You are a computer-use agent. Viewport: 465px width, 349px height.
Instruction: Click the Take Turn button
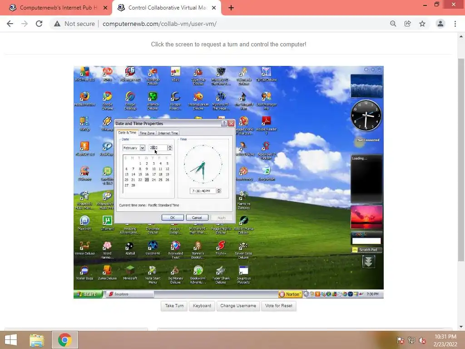(x=174, y=306)
